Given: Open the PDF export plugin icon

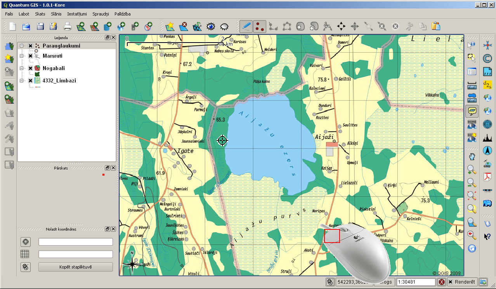Looking at the screenshot, I should 487,177.
